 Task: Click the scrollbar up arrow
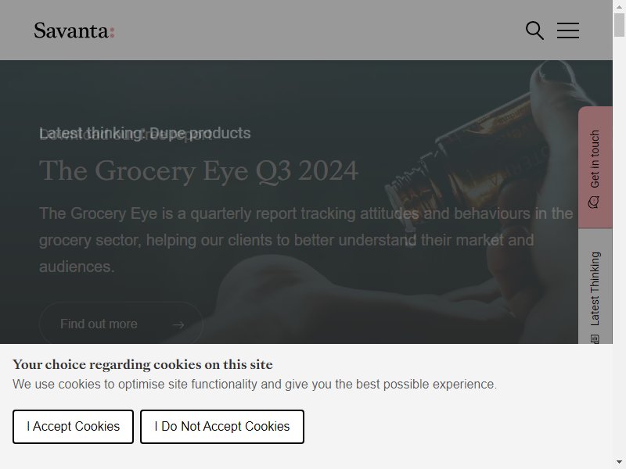coord(619,6)
